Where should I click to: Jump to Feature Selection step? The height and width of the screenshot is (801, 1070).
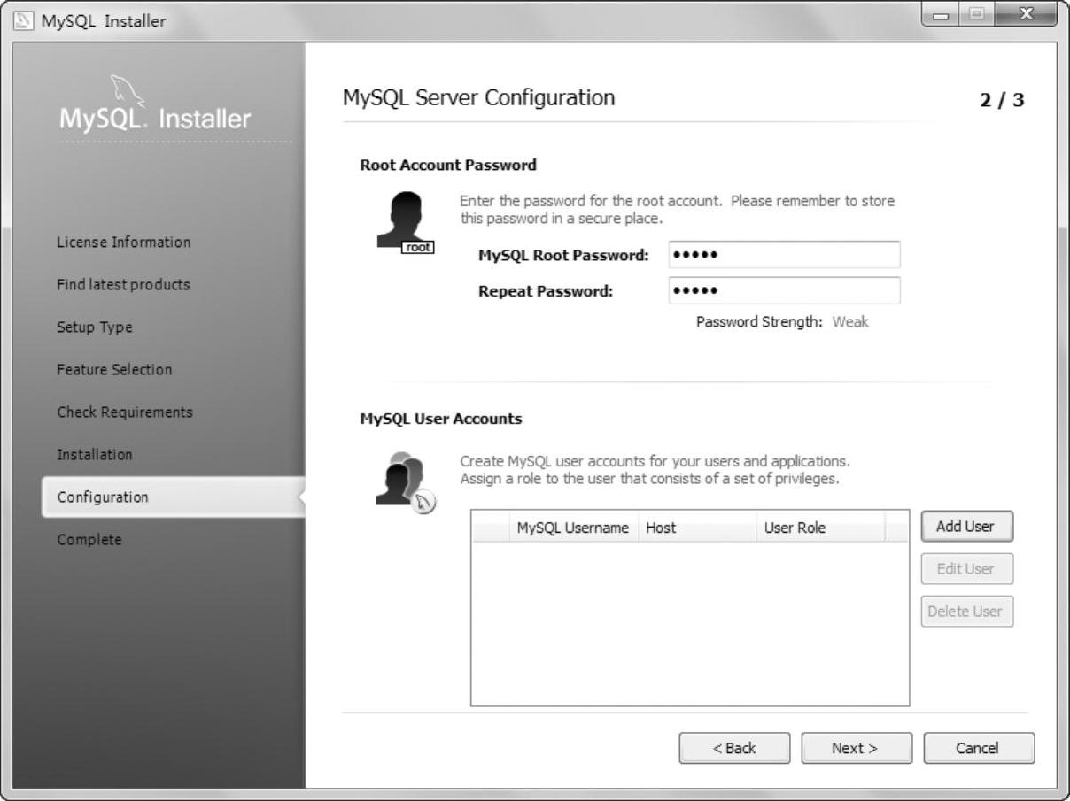114,370
